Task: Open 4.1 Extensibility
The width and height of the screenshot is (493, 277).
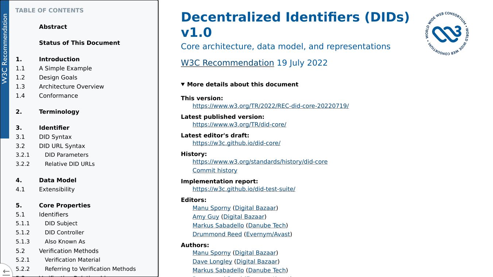Action: coord(45,189)
